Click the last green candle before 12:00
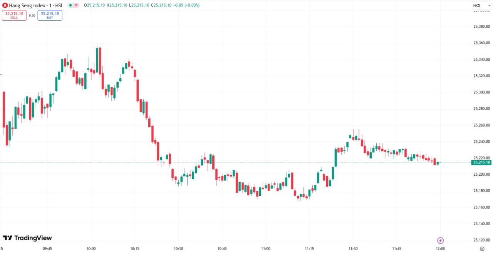Image resolution: width=493 pixels, height=253 pixels. pyautogui.click(x=438, y=163)
